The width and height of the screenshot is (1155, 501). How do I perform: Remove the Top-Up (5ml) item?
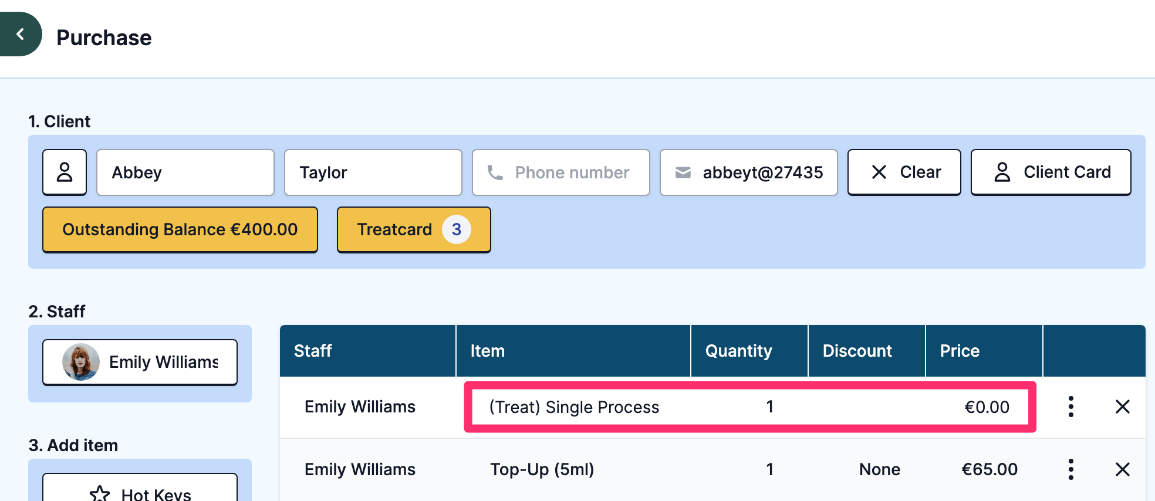pos(1122,469)
